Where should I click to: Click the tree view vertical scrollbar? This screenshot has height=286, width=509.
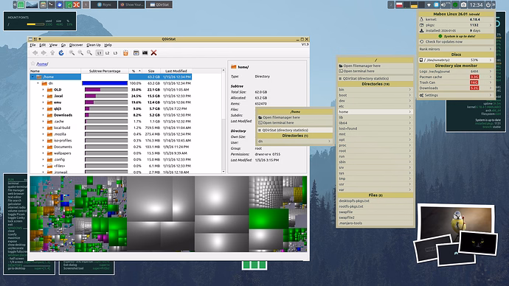[224, 121]
